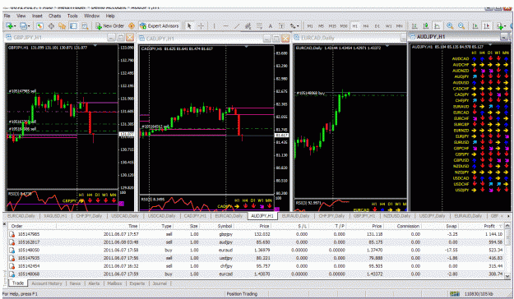Sort trades by Order column header

tap(16, 226)
